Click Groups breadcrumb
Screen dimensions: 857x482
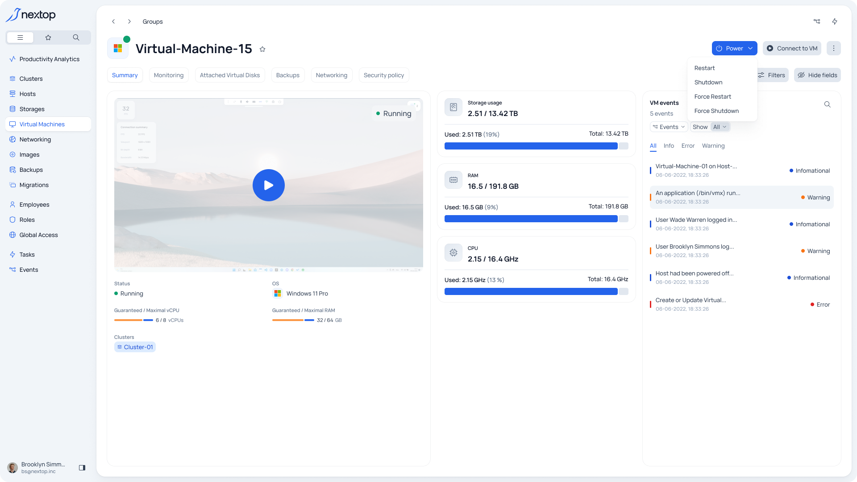(x=153, y=21)
